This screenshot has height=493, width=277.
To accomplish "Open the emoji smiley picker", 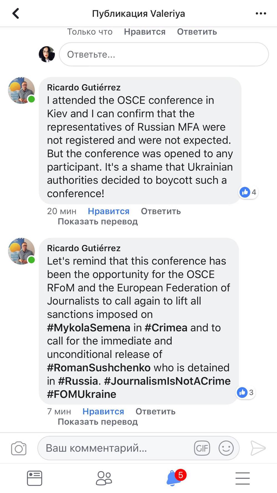I will [226, 448].
